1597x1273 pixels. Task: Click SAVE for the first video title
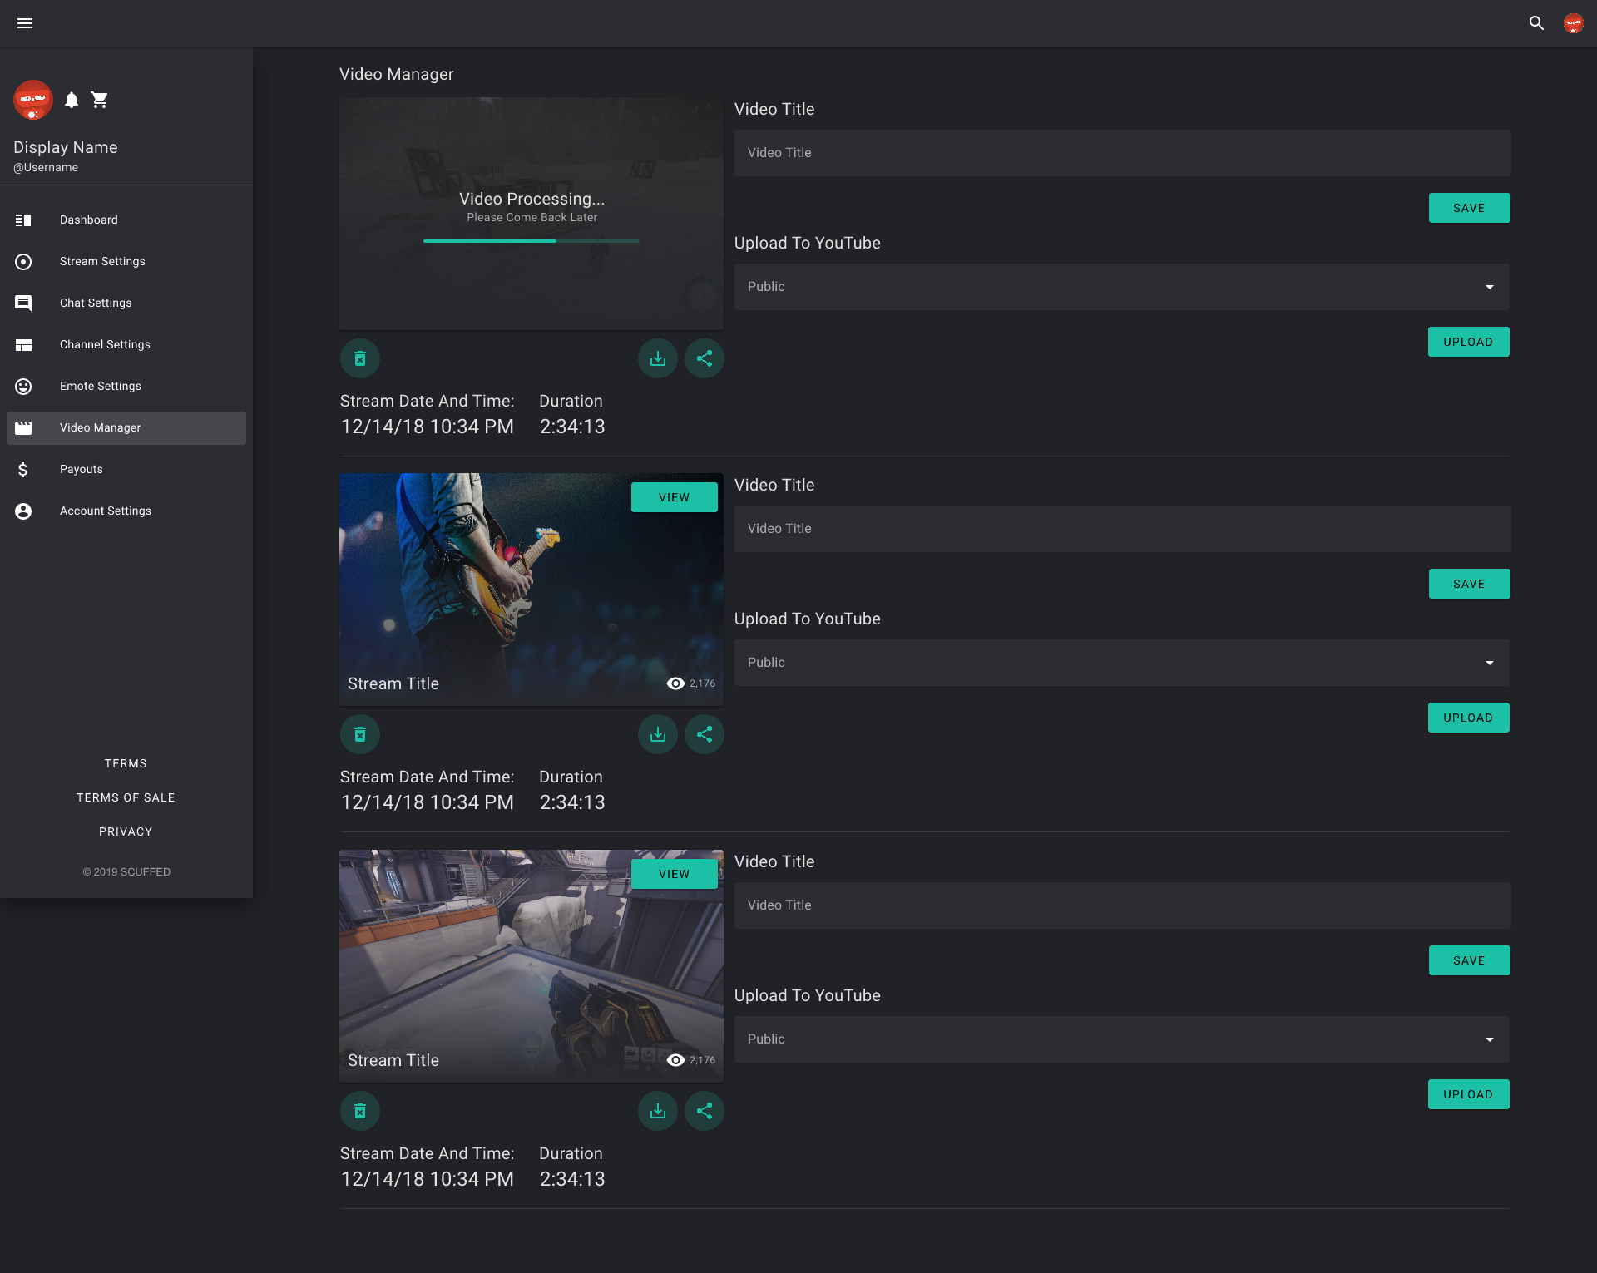1469,208
